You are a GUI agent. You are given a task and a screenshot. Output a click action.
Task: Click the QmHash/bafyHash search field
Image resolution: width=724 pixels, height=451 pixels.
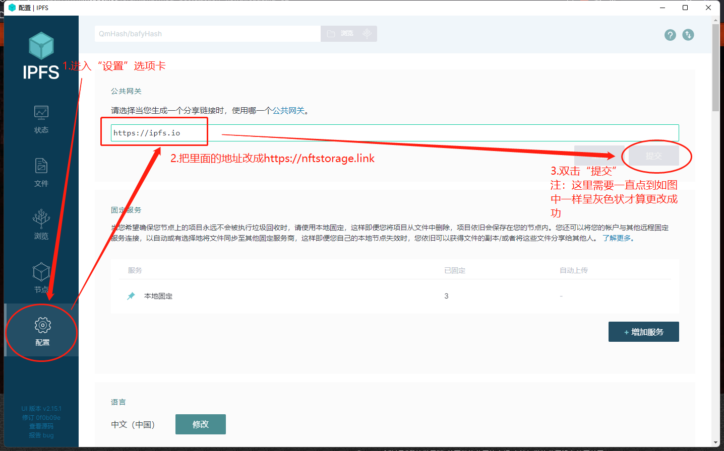click(207, 34)
